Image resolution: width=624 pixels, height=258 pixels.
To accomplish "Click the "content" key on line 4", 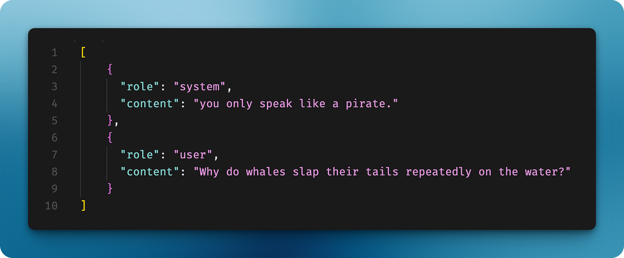I will pyautogui.click(x=150, y=104).
